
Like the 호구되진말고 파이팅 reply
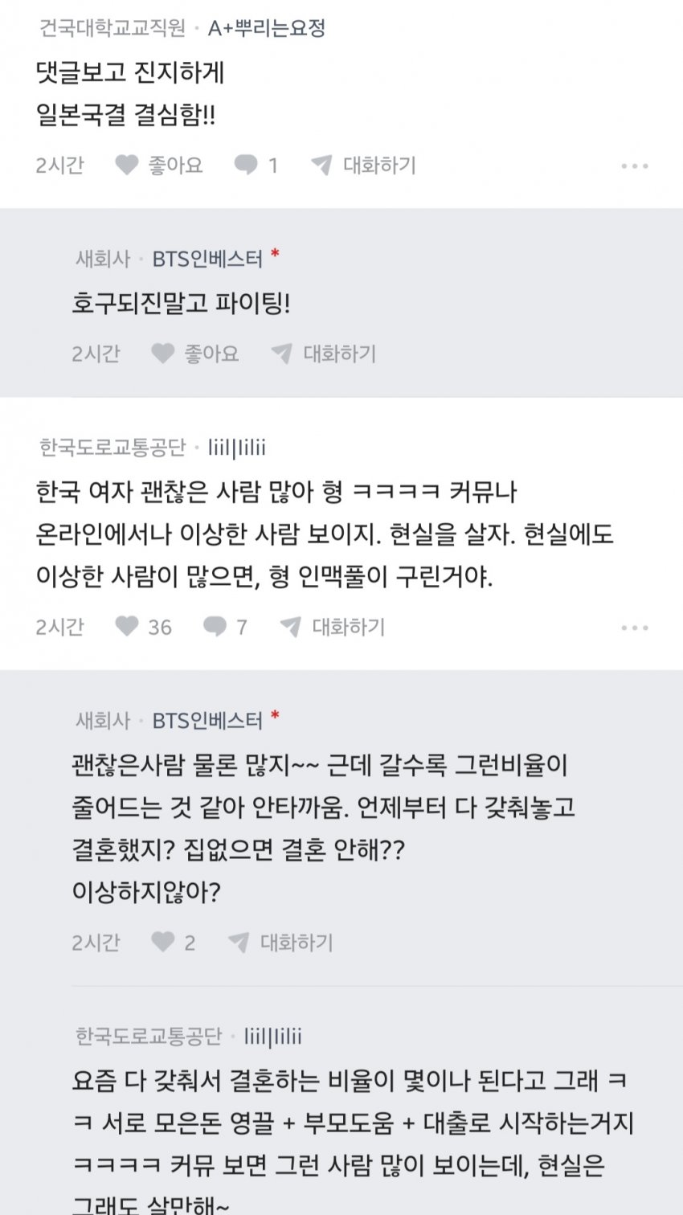pyautogui.click(x=163, y=354)
